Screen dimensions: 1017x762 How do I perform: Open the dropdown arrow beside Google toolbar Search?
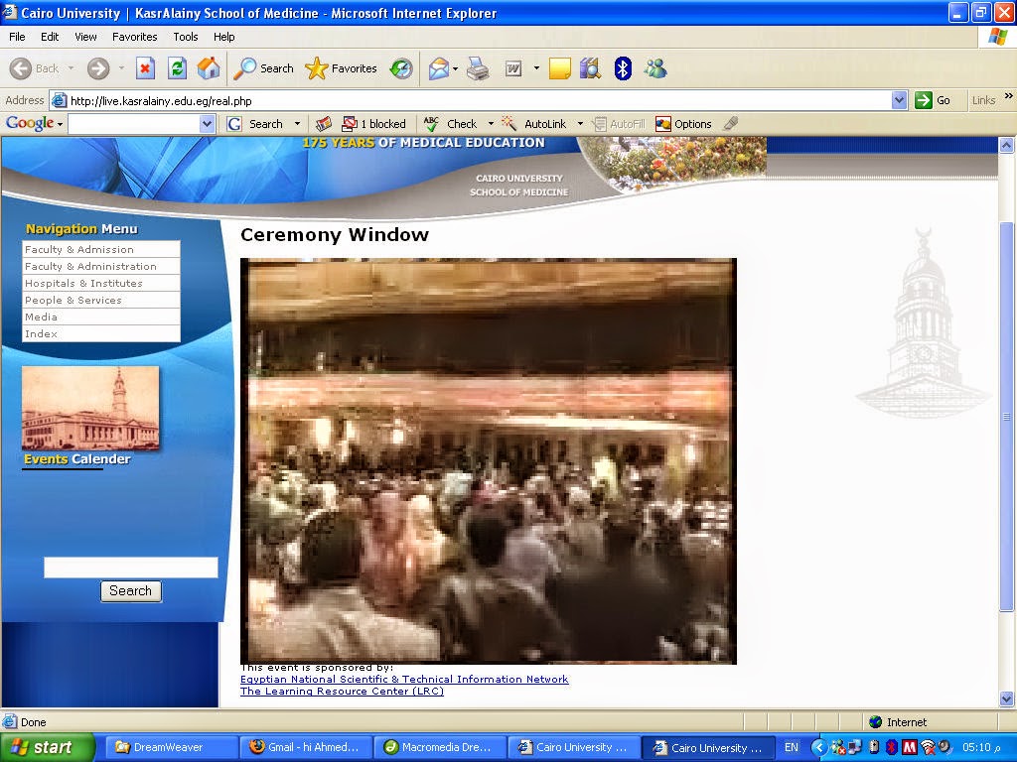[297, 124]
